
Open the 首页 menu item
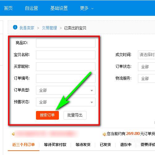(8, 8)
